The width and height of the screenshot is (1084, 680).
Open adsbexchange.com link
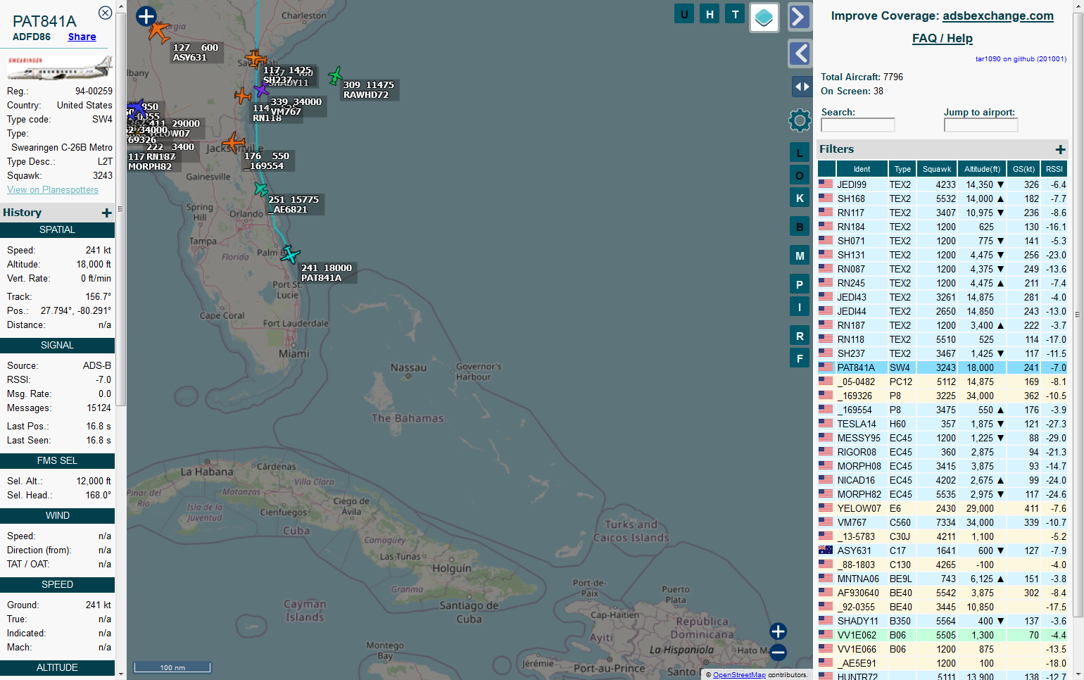[998, 15]
